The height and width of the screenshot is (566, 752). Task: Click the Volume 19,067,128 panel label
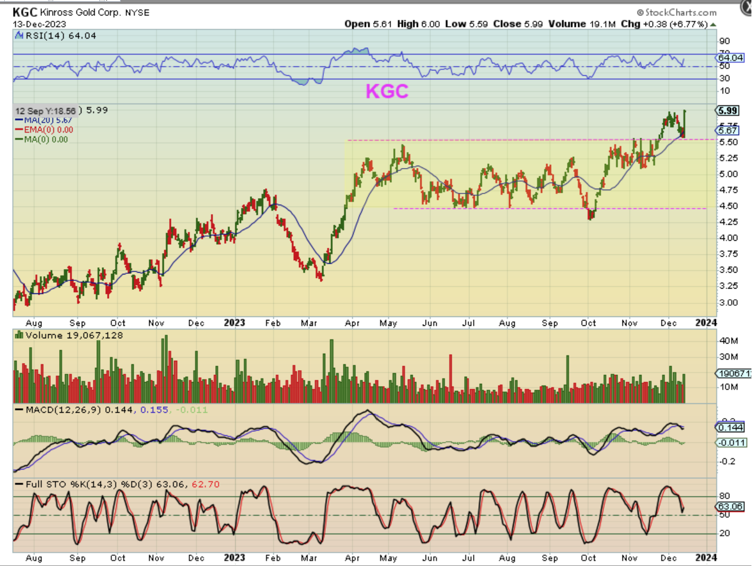pyautogui.click(x=74, y=335)
